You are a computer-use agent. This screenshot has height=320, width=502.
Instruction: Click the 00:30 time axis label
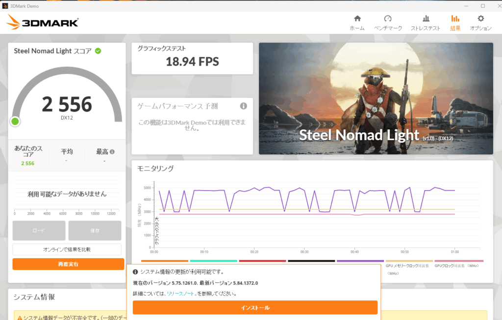(304, 252)
